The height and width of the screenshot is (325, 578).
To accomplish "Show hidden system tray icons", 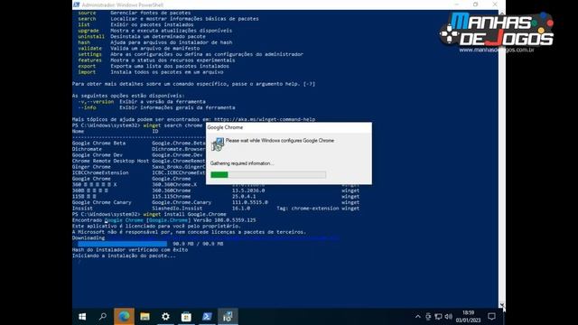I will [417, 317].
